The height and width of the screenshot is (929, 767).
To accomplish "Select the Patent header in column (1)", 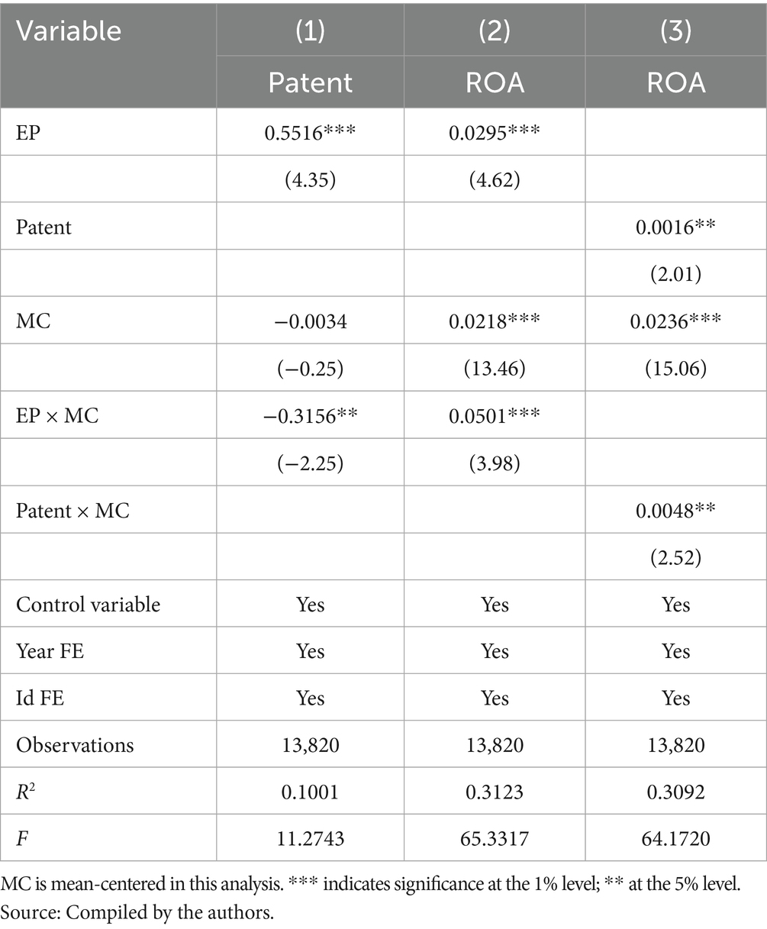I will pos(311,82).
